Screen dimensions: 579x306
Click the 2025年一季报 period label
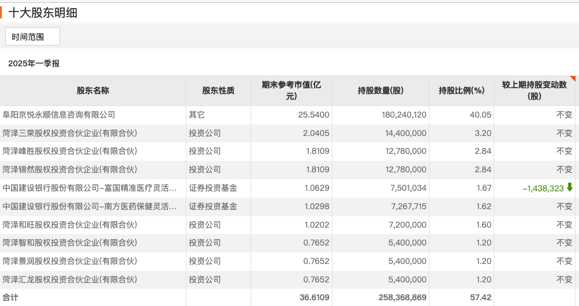[34, 63]
